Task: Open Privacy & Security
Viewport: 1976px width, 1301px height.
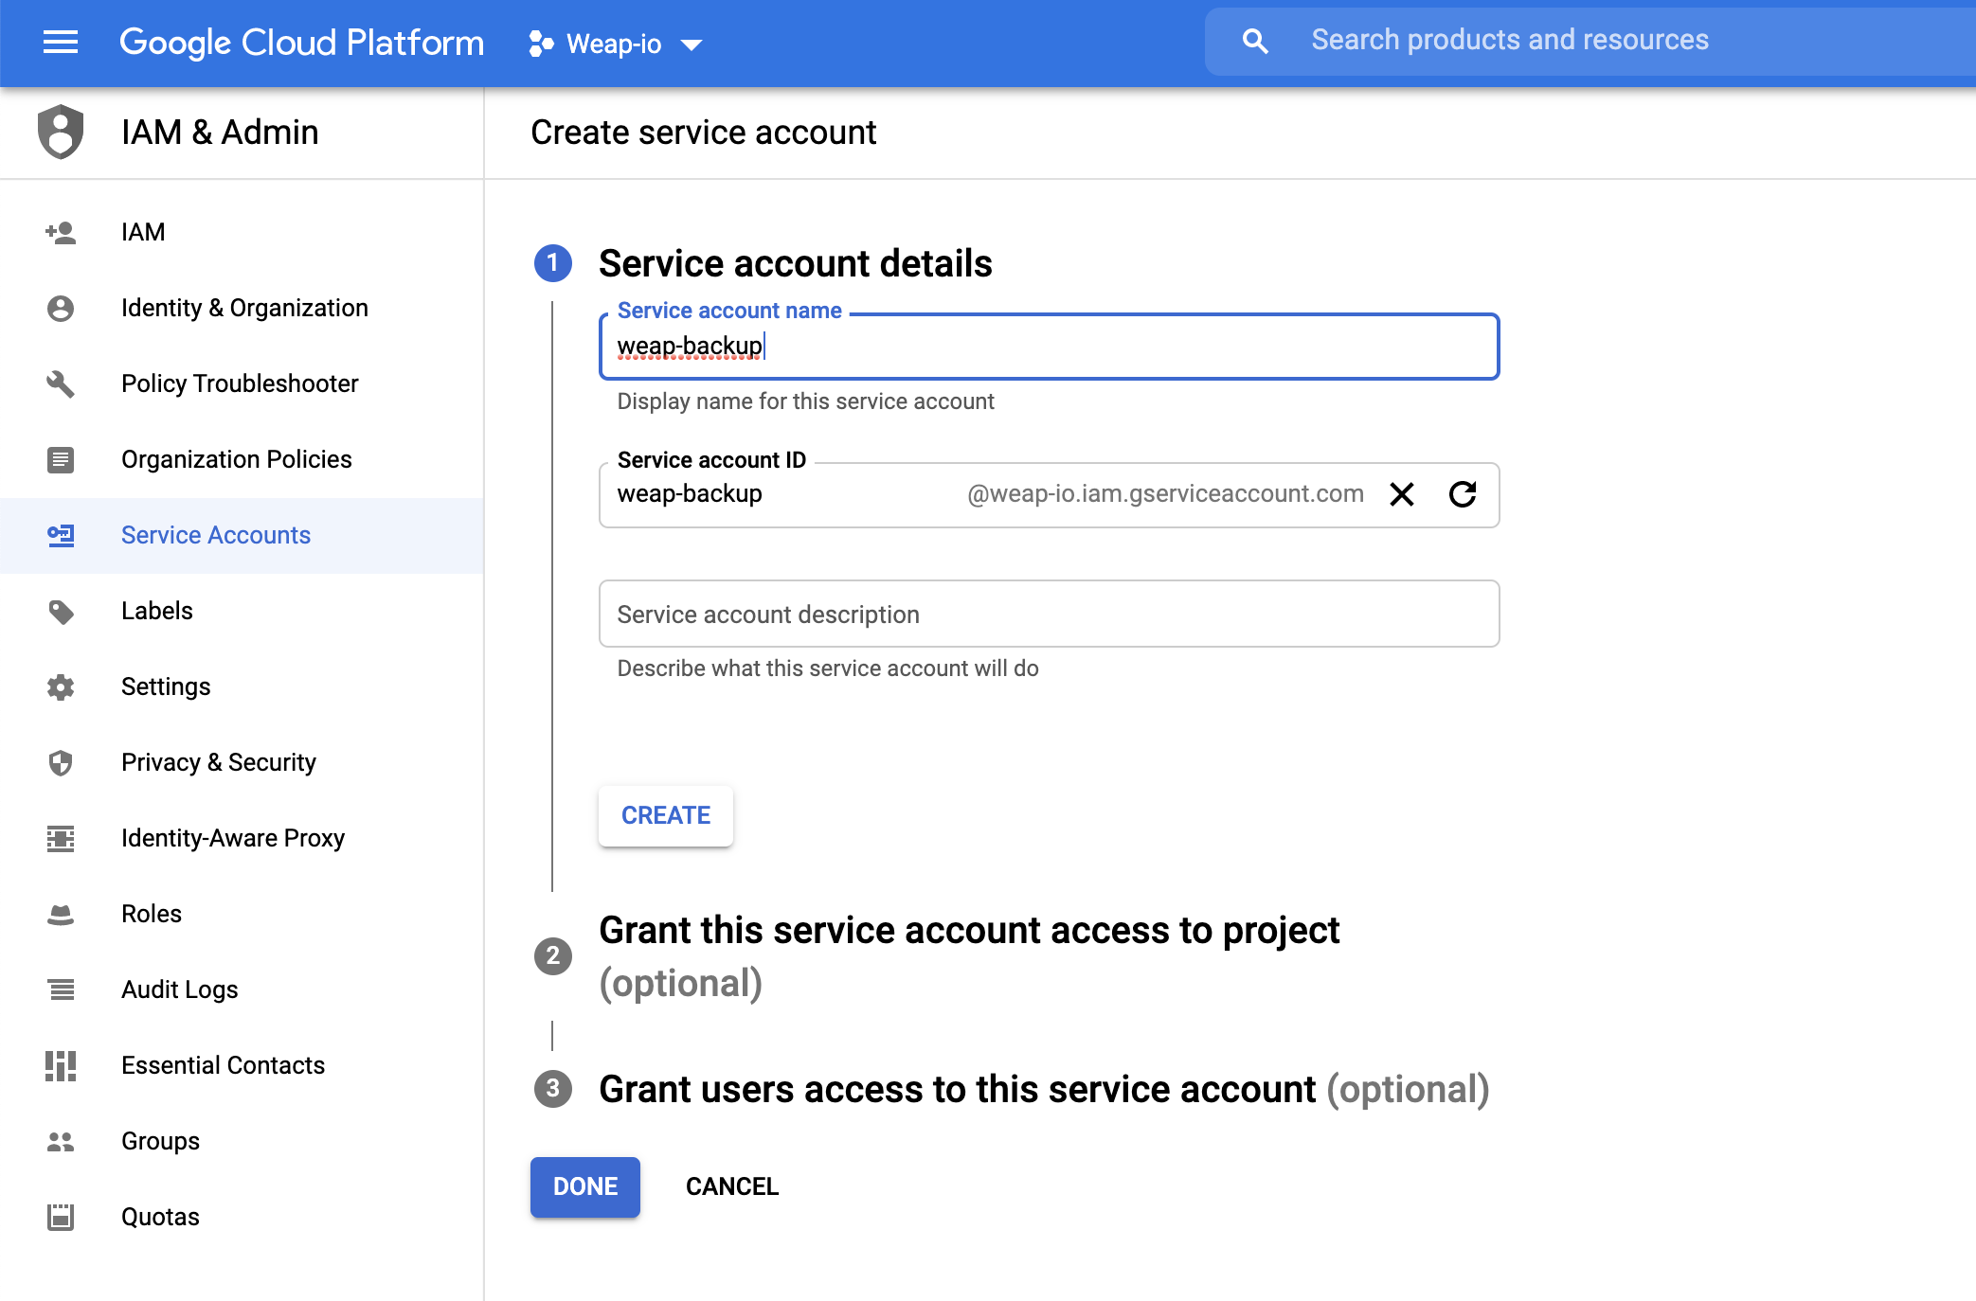Action: click(x=243, y=762)
